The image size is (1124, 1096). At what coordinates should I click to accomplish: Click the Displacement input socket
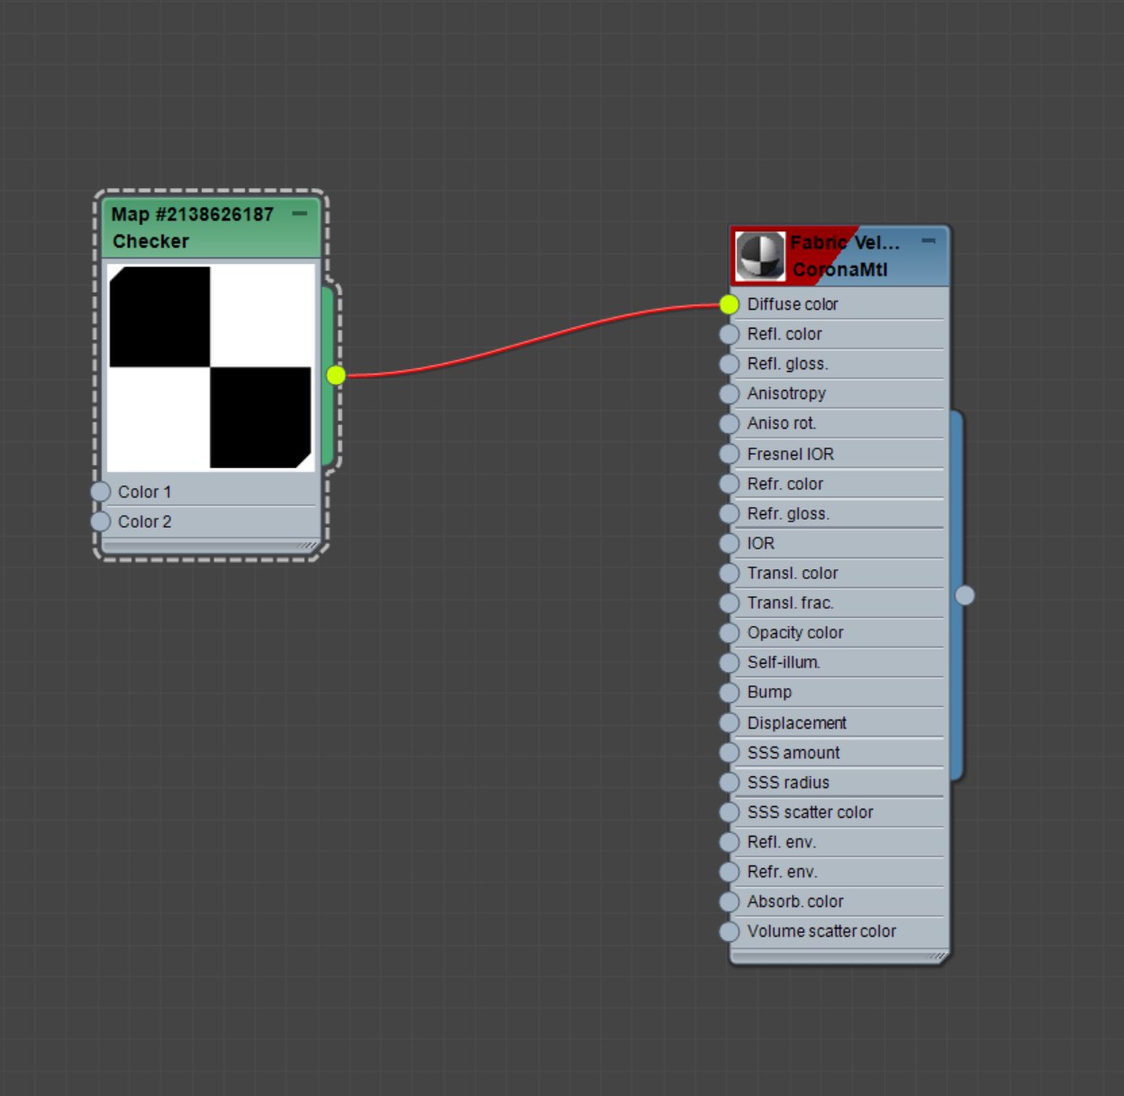[730, 722]
